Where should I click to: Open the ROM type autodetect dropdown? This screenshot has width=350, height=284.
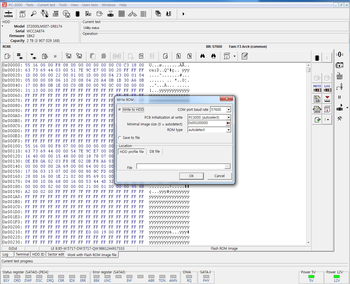(229, 130)
